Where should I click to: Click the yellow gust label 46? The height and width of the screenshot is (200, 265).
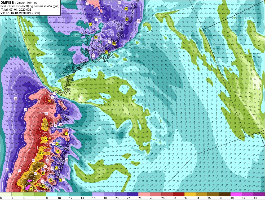[41, 153]
